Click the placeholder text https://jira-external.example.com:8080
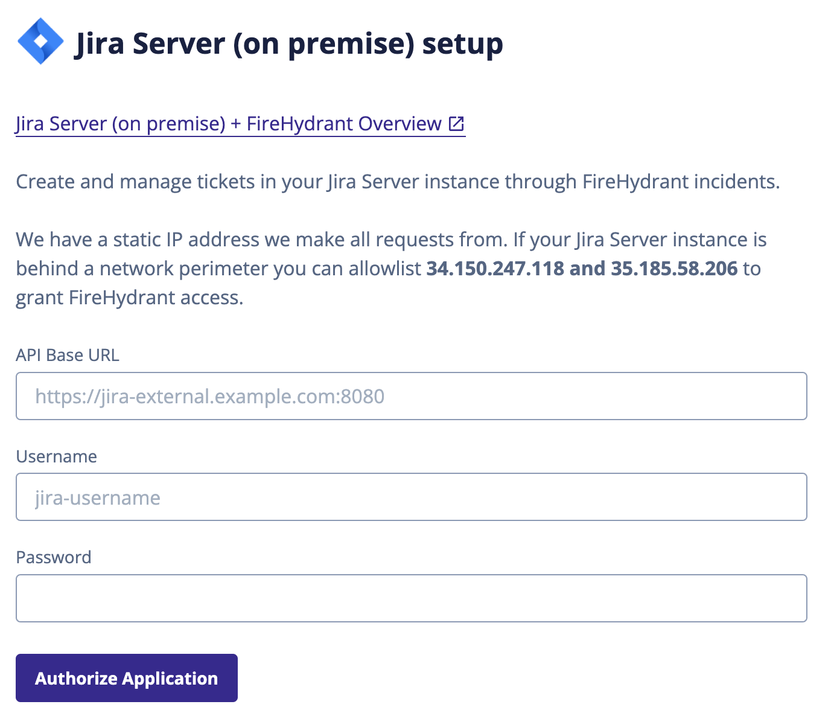Image resolution: width=834 pixels, height=716 pixels. (210, 396)
